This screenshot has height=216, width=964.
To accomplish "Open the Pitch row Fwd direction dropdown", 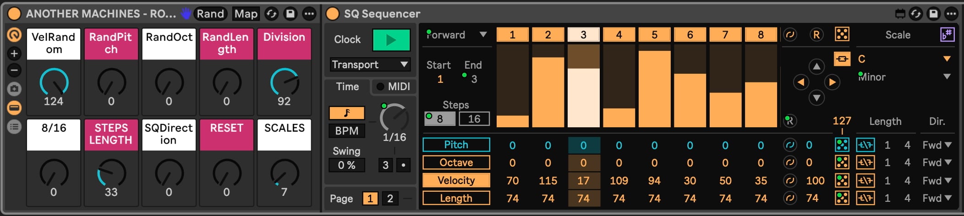I will click(x=937, y=145).
